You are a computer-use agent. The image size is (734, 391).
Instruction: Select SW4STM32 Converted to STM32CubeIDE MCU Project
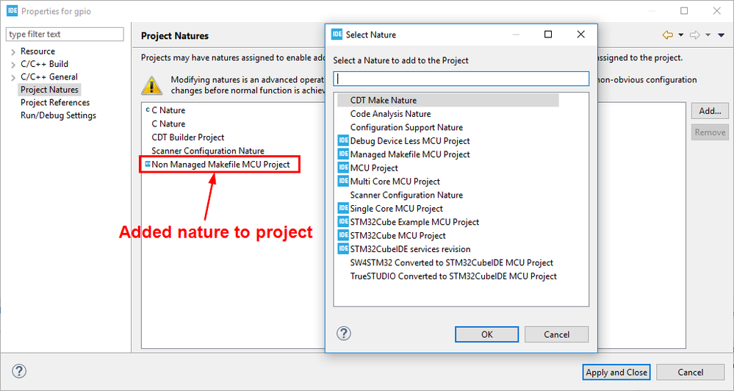point(452,262)
